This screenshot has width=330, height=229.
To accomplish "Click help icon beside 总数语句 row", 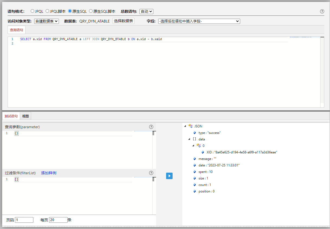I will pos(322,11).
